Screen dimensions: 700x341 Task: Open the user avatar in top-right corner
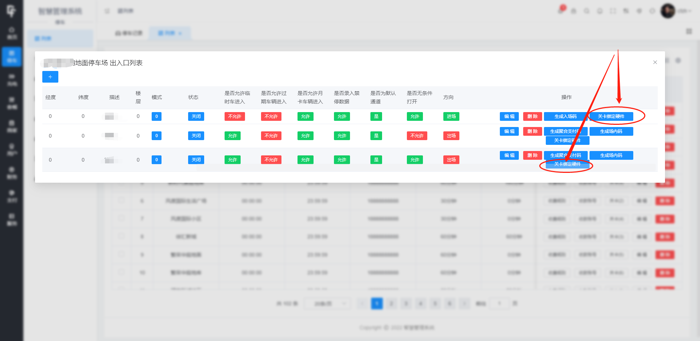pos(668,11)
